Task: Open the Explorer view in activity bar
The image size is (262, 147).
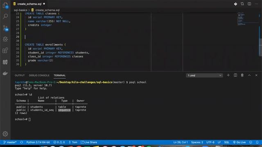Action: [x=5, y=5]
